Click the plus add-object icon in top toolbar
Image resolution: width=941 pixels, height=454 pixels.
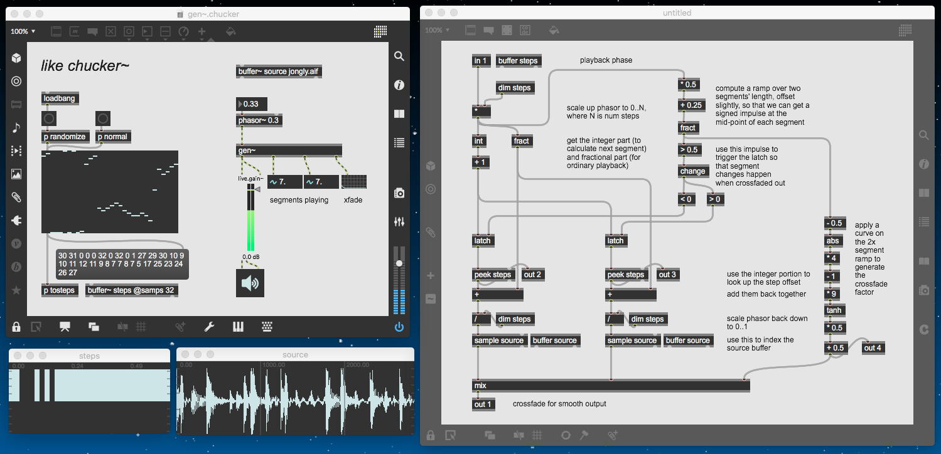[x=202, y=31]
